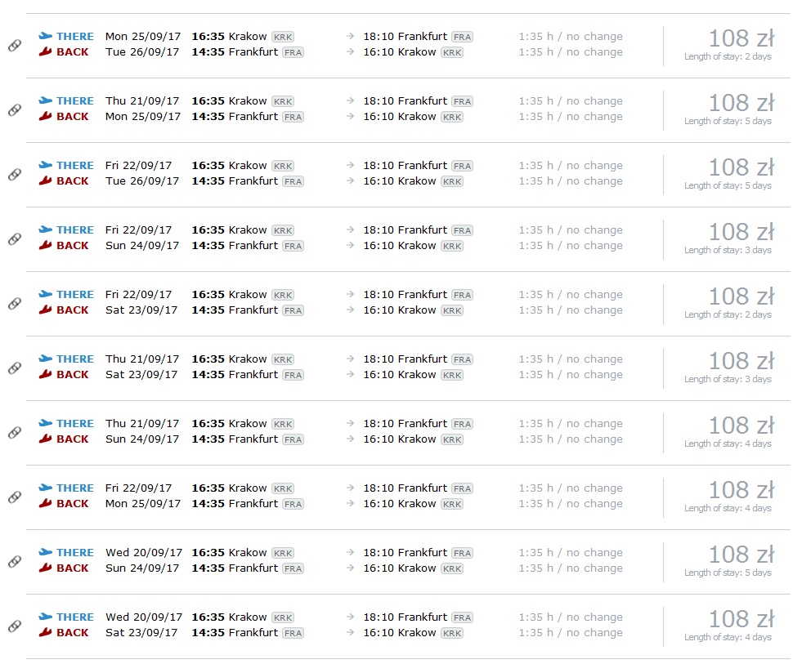The image size is (793, 664).
Task: Open link icon for Wed 20/09 to Sun 24/09 trip
Action: pyautogui.click(x=15, y=561)
